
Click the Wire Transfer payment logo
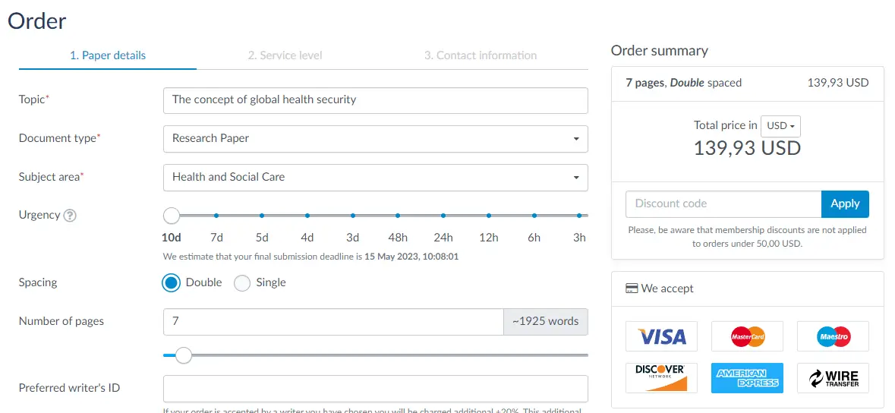tap(833, 378)
